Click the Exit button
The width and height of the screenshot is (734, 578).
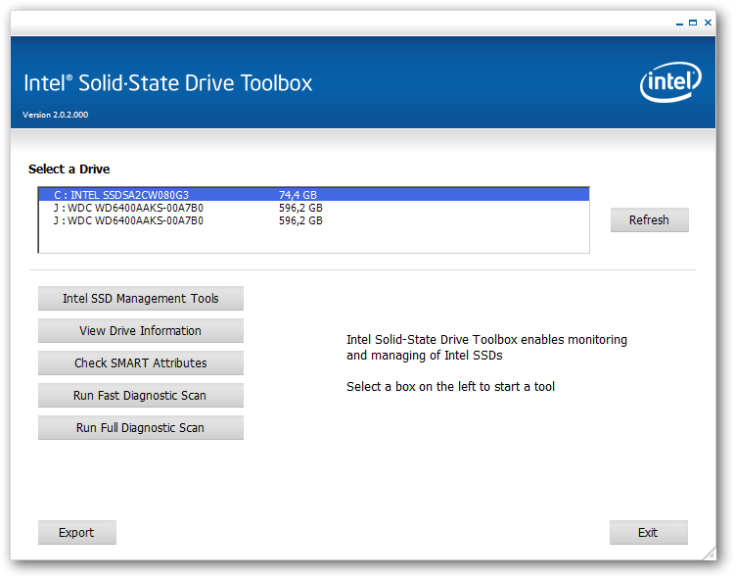click(x=648, y=533)
